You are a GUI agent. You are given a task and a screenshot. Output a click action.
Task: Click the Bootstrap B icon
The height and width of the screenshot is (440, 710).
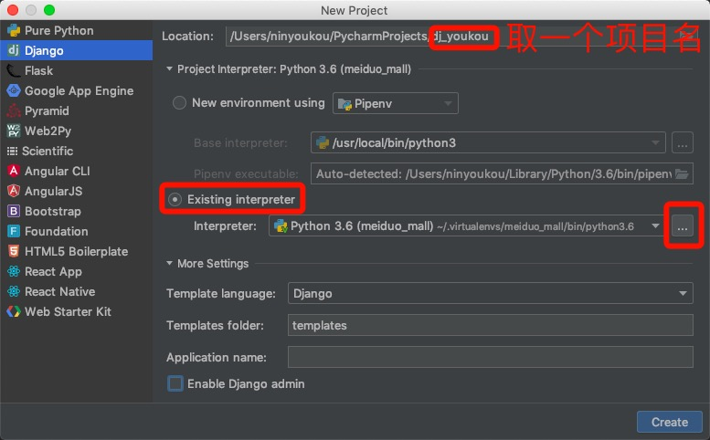[x=14, y=211]
